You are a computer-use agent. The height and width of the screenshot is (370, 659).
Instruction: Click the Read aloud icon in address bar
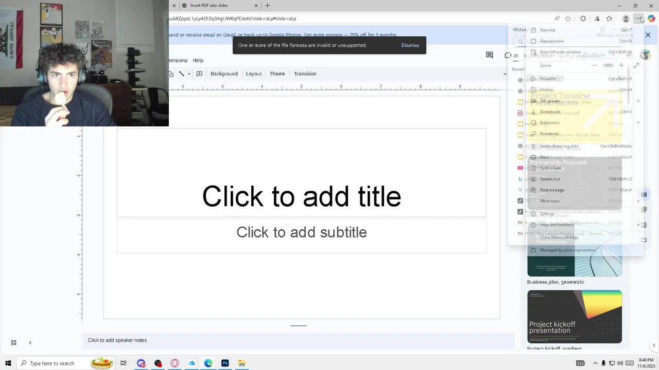(557, 18)
